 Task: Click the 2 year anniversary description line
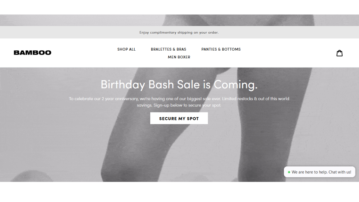179,99
